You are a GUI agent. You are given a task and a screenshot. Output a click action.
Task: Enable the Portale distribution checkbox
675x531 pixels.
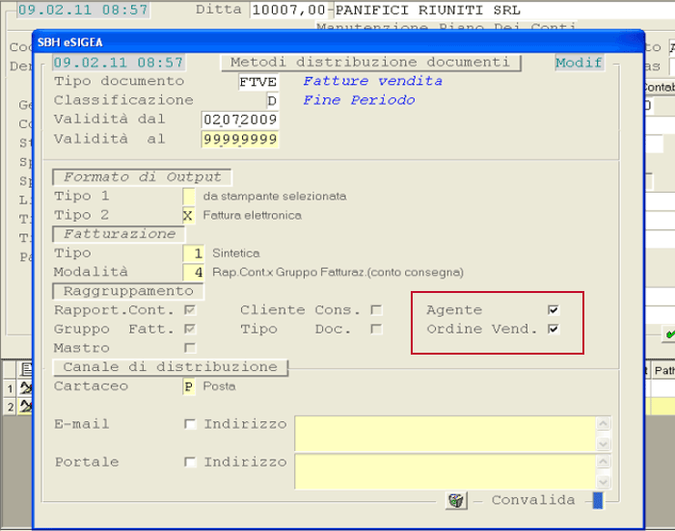click(x=190, y=463)
